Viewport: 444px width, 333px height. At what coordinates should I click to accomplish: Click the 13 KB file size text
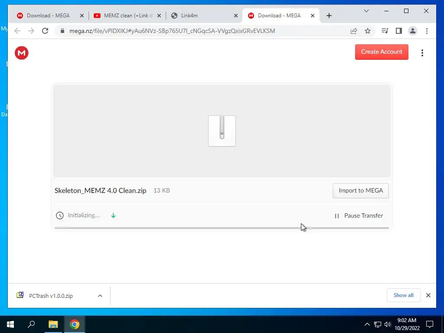pyautogui.click(x=161, y=191)
